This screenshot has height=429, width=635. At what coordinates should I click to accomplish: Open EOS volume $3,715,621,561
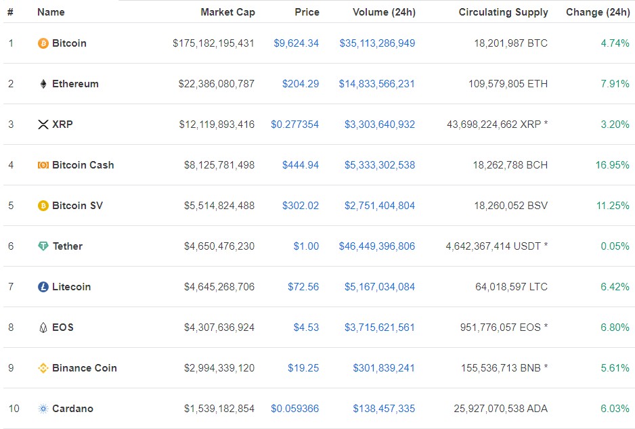[380, 328]
